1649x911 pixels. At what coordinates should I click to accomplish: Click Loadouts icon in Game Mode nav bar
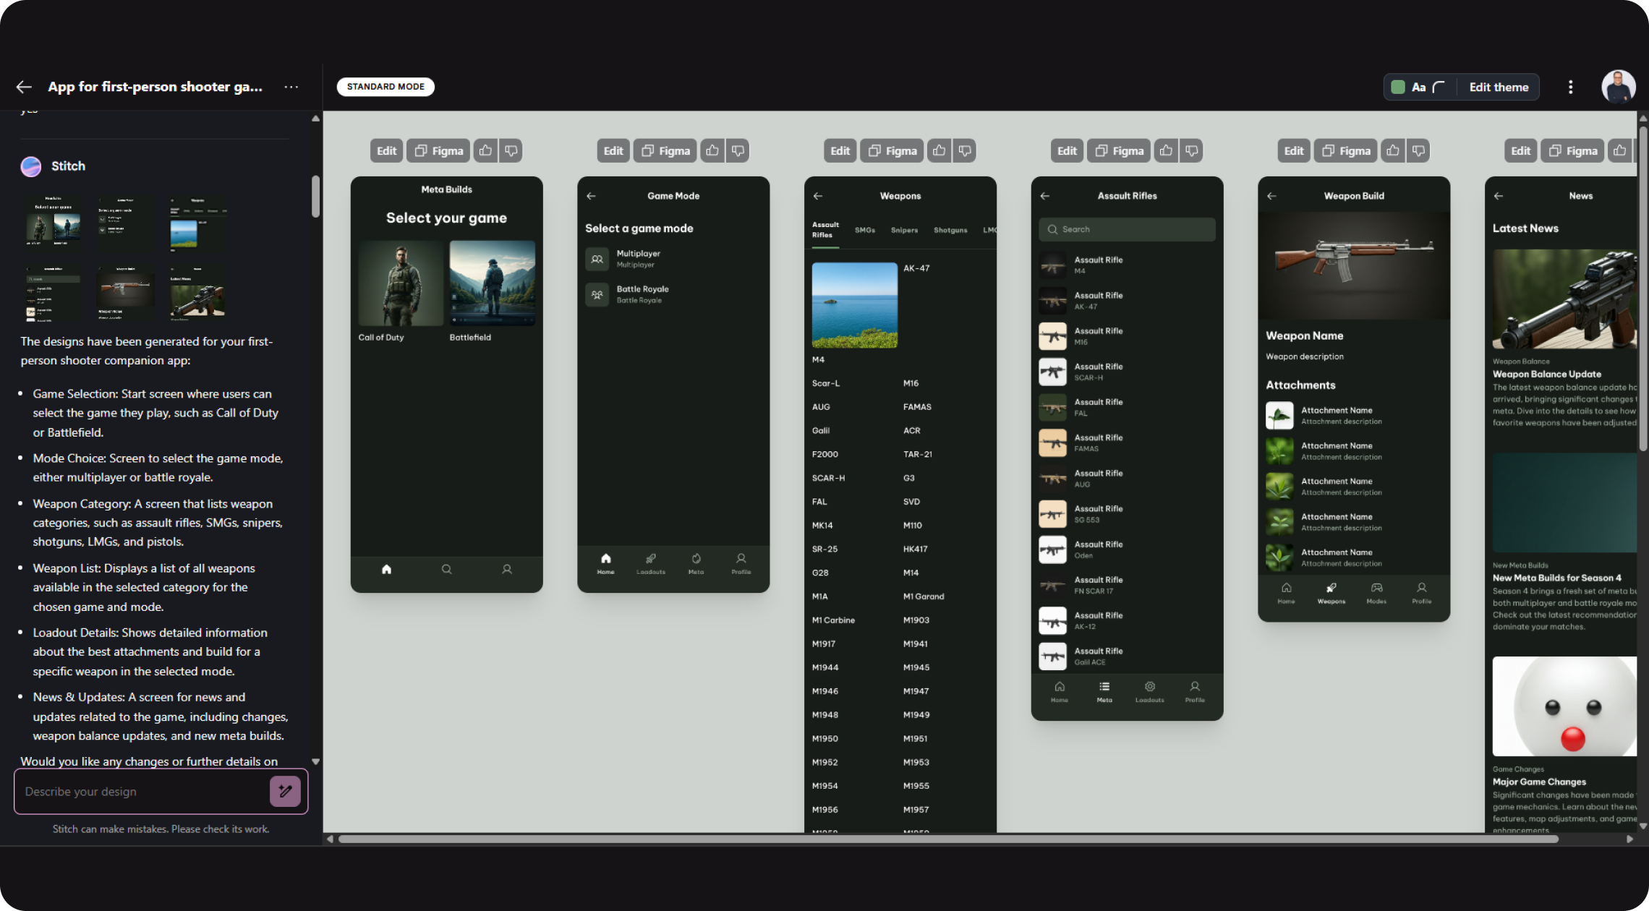(x=650, y=562)
